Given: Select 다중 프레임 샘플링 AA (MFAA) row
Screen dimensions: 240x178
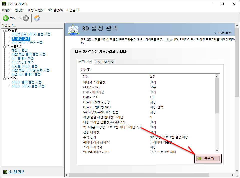Looking at the screenshot, I should click(x=148, y=122).
